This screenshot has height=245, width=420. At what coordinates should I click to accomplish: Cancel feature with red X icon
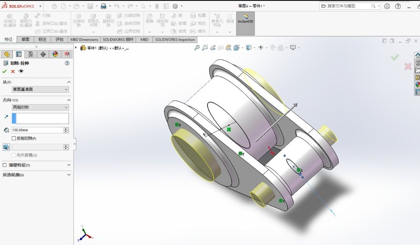(13, 71)
